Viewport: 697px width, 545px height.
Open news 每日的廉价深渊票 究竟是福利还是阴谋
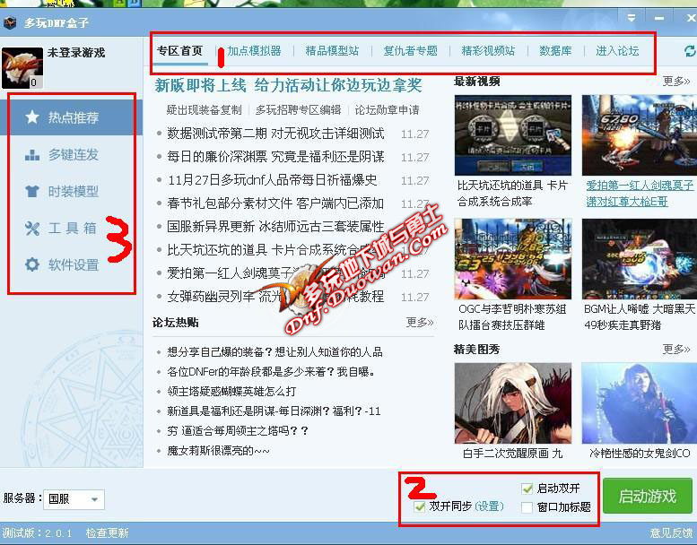(x=275, y=157)
